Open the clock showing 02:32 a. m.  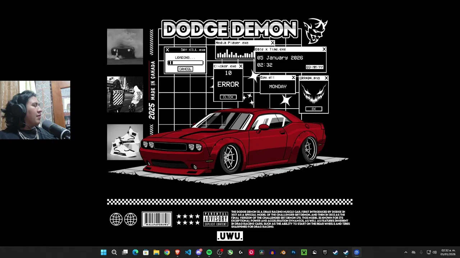[x=448, y=252]
